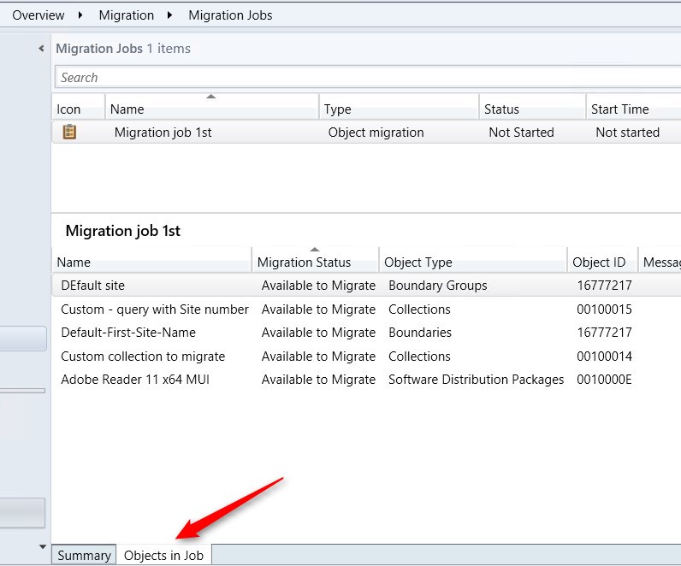The height and width of the screenshot is (566, 681).
Task: Sort jobs by Type column header
Action: (x=400, y=109)
